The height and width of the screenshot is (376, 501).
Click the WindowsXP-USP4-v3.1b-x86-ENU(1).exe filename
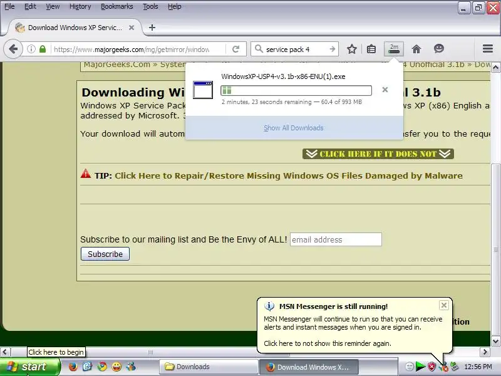[283, 76]
